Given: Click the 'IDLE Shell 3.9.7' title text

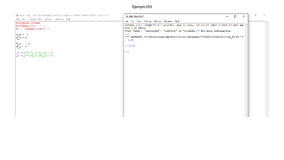Looking at the screenshot, I should point(136,16).
